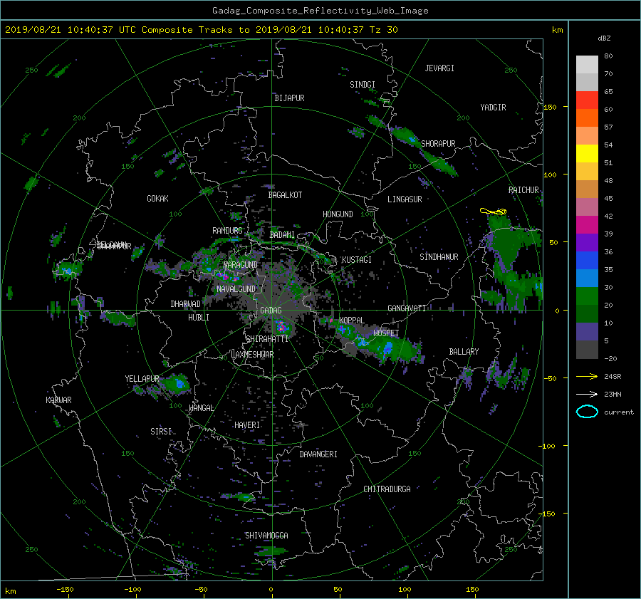Viewport: 641px width, 599px height.
Task: Click the BALLARY city label
Action: [x=464, y=352]
